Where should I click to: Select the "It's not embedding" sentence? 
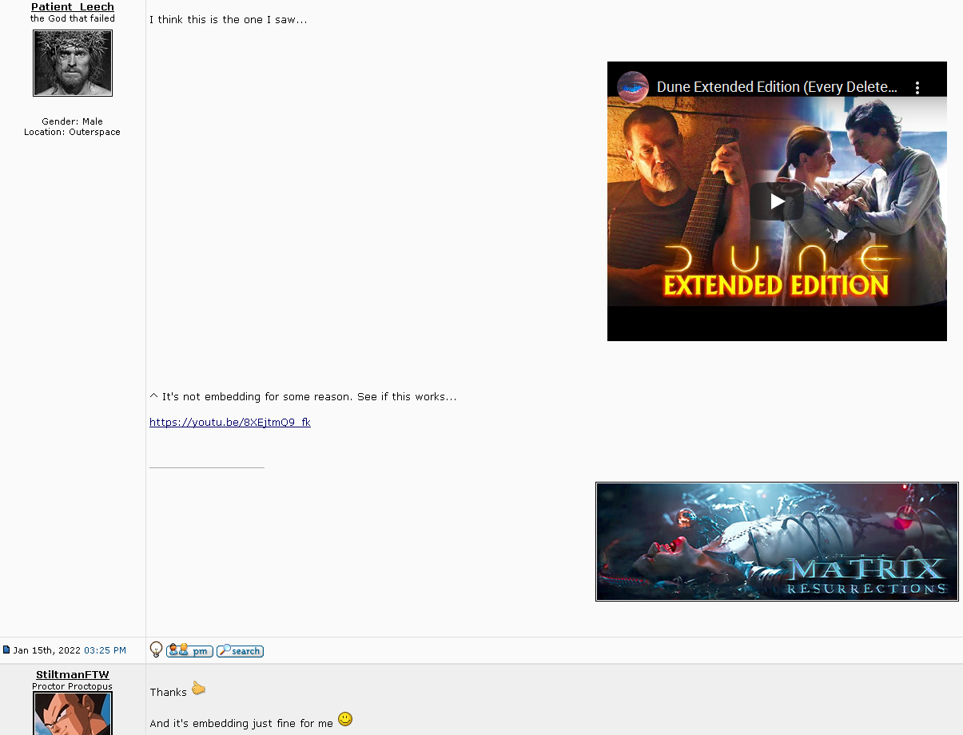click(x=303, y=397)
